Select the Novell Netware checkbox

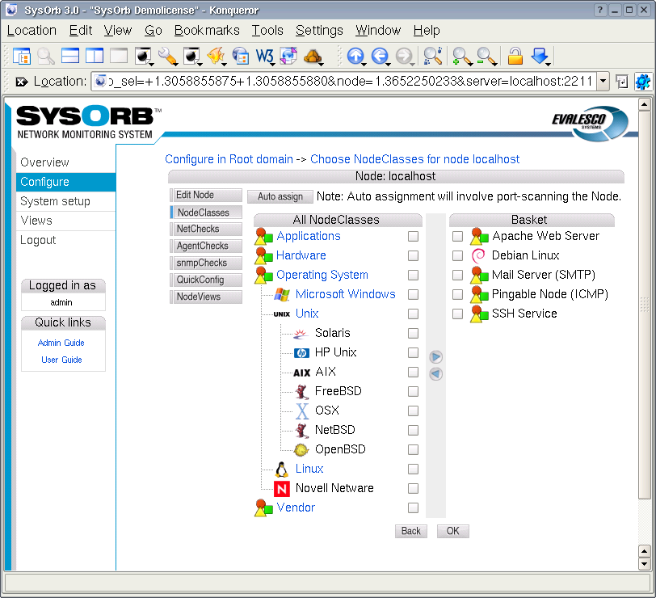pyautogui.click(x=414, y=488)
